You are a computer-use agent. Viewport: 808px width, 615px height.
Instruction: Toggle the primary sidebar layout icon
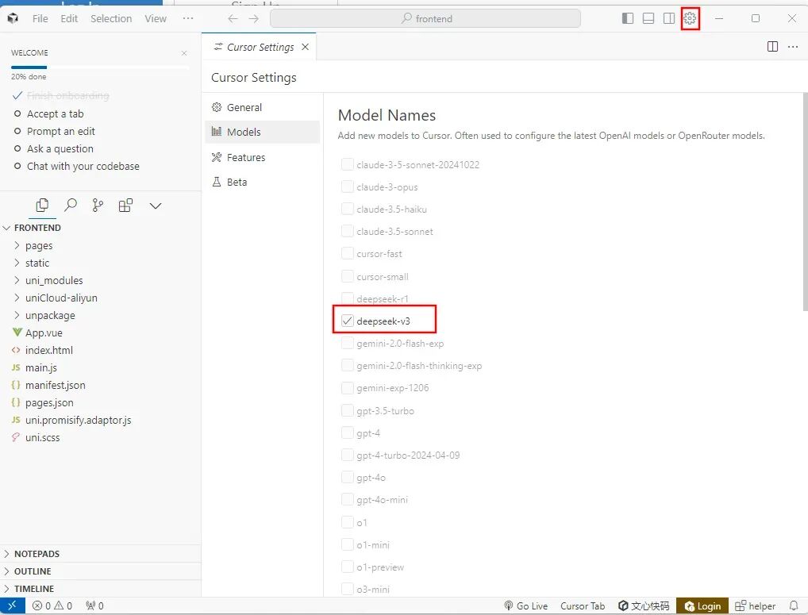click(627, 18)
